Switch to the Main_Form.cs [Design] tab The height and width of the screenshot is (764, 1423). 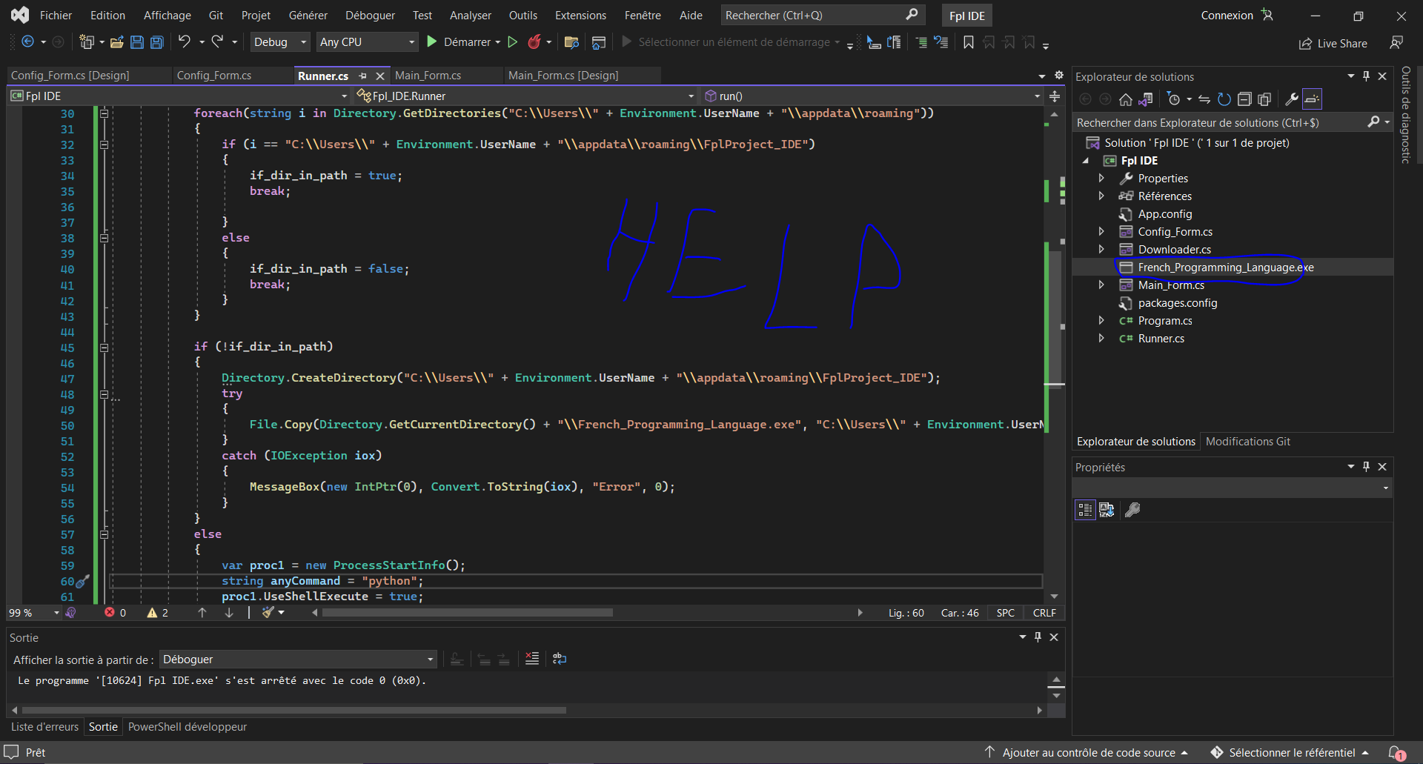click(x=563, y=76)
